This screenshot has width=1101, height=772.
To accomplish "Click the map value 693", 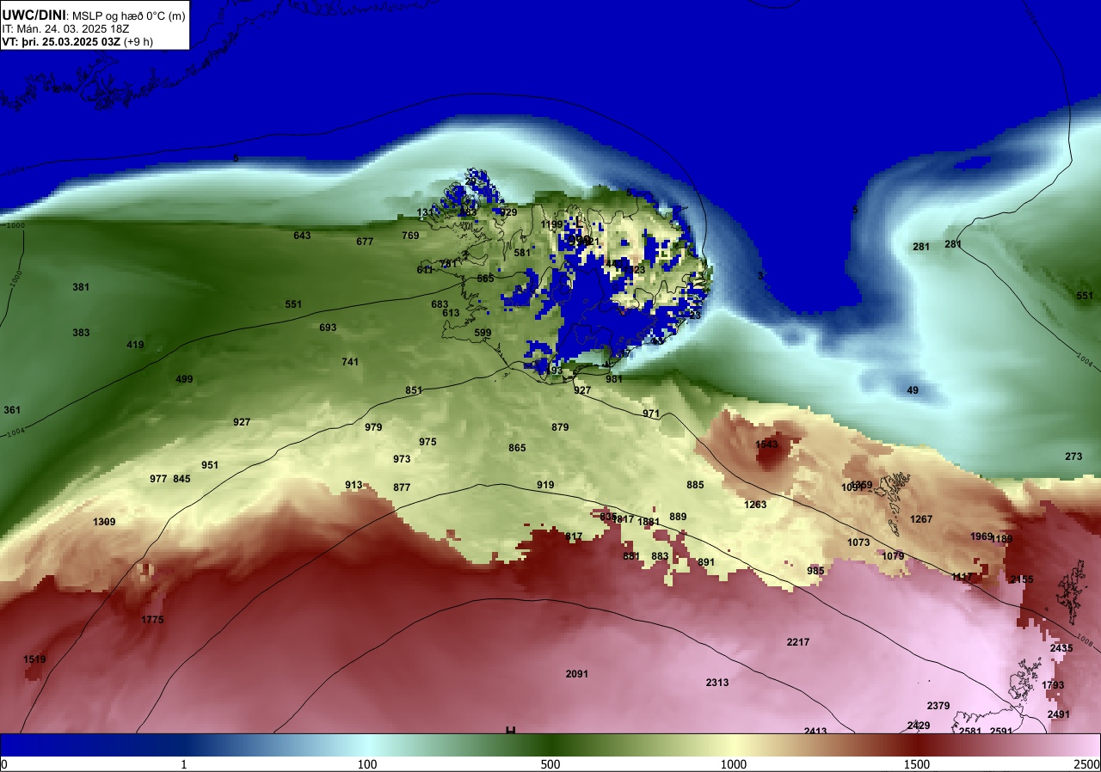I will click(328, 328).
